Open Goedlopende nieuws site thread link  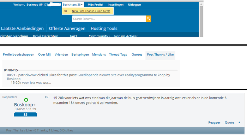pyautogui.click(x=121, y=75)
